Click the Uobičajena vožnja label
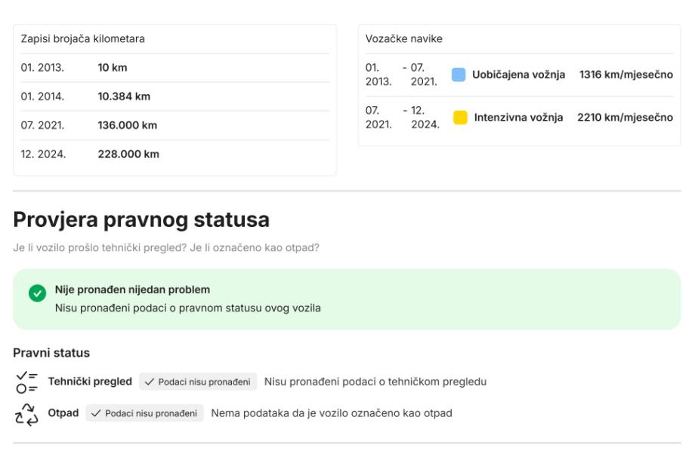 click(x=519, y=75)
